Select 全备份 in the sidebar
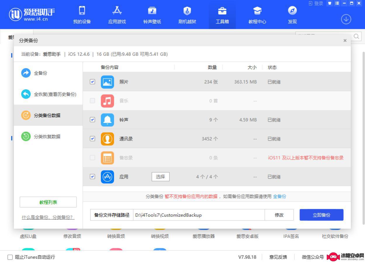 pos(48,73)
